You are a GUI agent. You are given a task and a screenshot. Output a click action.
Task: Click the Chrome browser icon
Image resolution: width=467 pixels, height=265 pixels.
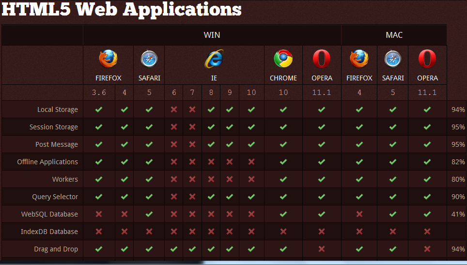(x=283, y=59)
